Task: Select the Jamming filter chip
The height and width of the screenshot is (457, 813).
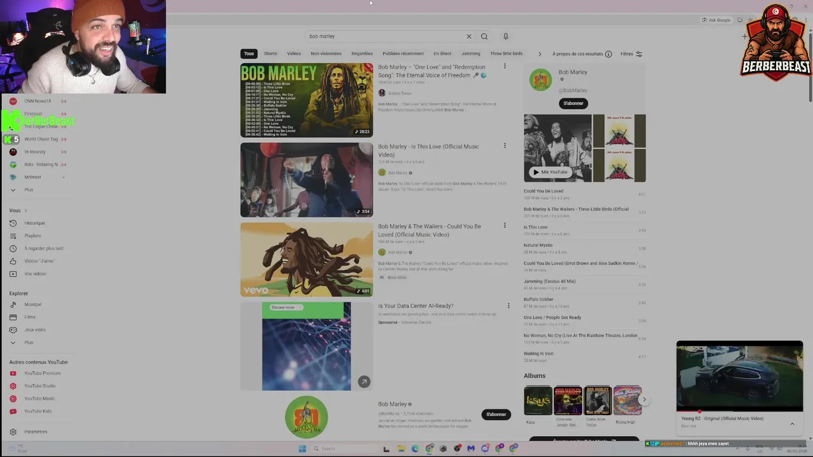Action: pos(471,54)
